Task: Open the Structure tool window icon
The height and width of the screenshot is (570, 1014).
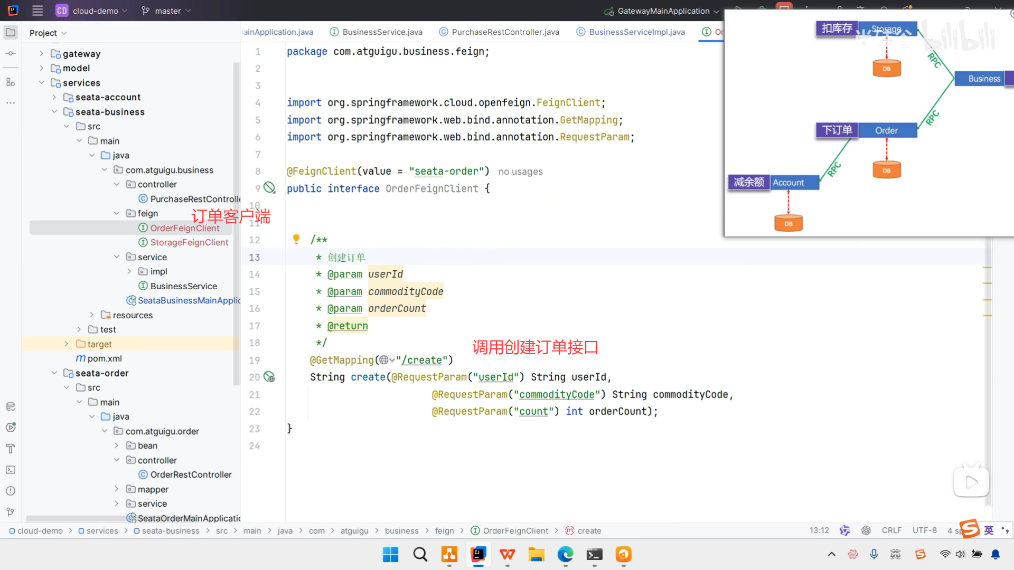Action: point(11,82)
